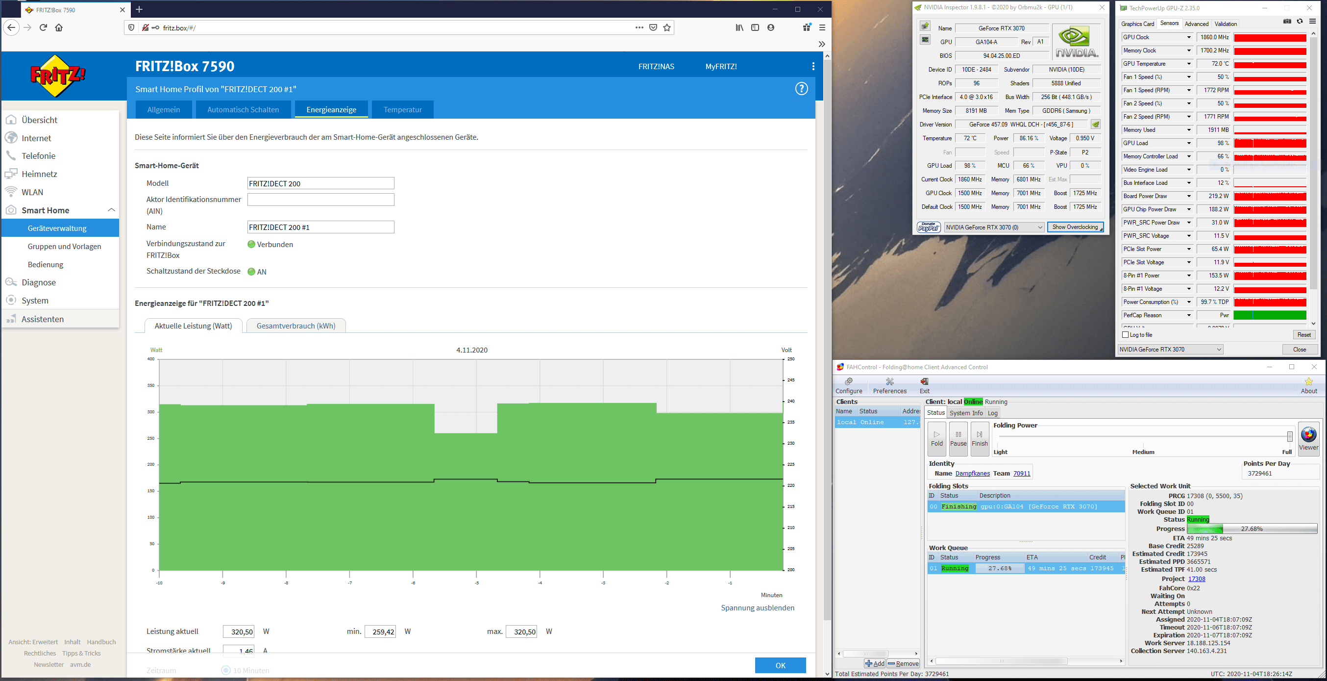
Task: Click FRITZ!Box page vertical scrollbar
Action: [827, 340]
